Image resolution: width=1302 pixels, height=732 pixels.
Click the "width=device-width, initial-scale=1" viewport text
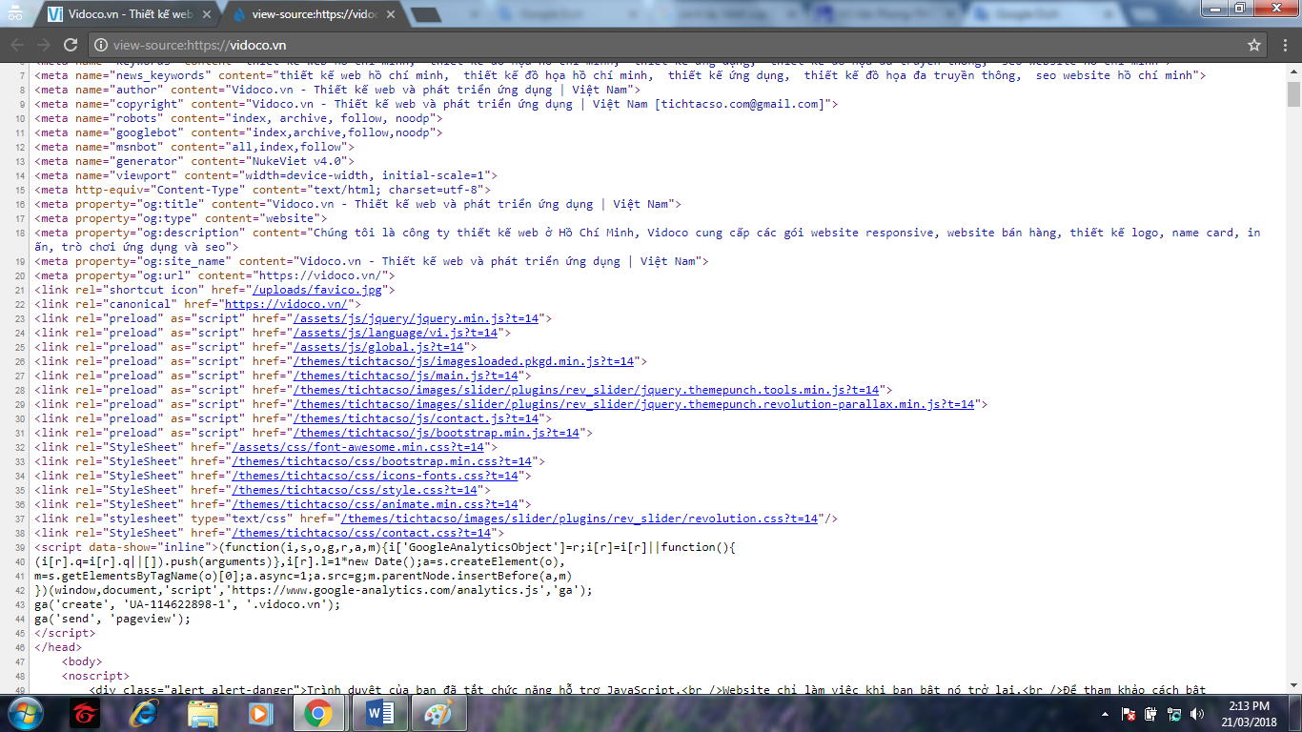click(363, 175)
